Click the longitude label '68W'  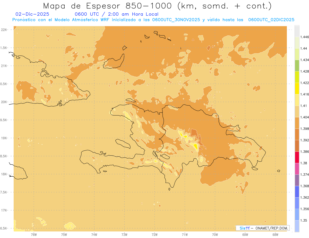coord(275,235)
